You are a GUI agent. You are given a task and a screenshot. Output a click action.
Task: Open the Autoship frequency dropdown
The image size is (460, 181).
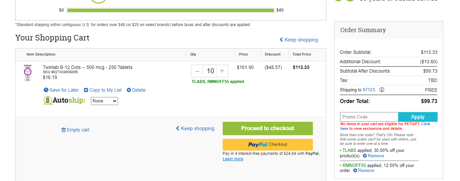click(104, 101)
